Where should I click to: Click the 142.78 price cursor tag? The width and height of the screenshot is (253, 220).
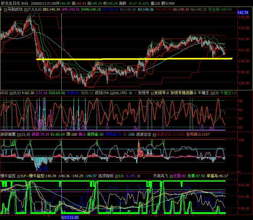pyautogui.click(x=243, y=13)
